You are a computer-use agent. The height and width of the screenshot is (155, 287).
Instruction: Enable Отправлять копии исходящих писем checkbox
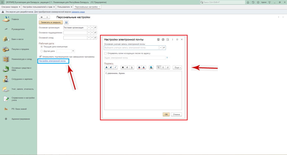pyautogui.click(x=105, y=53)
